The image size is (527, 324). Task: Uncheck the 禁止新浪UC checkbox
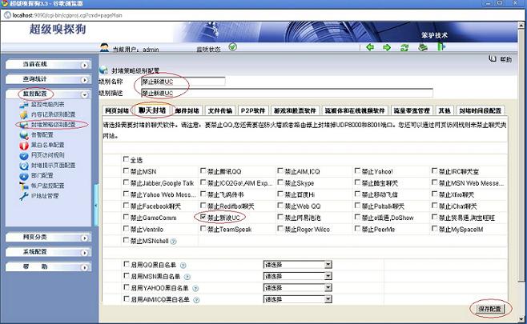pyautogui.click(x=202, y=217)
